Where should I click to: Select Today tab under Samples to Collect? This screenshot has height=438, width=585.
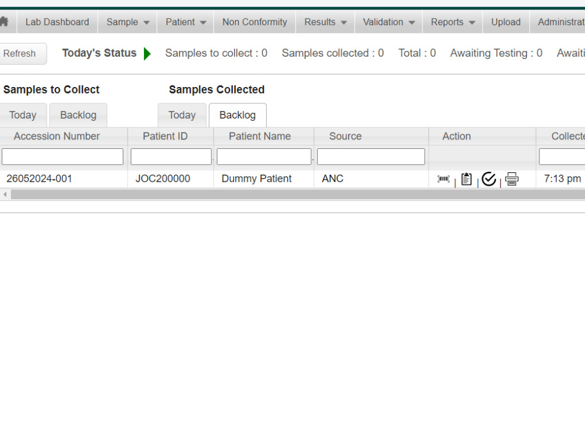pyautogui.click(x=23, y=115)
